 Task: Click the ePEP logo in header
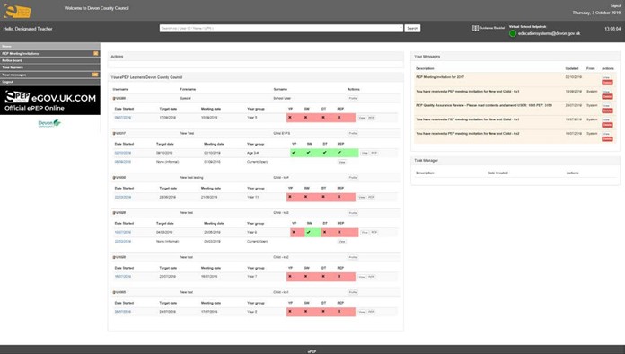(17, 11)
